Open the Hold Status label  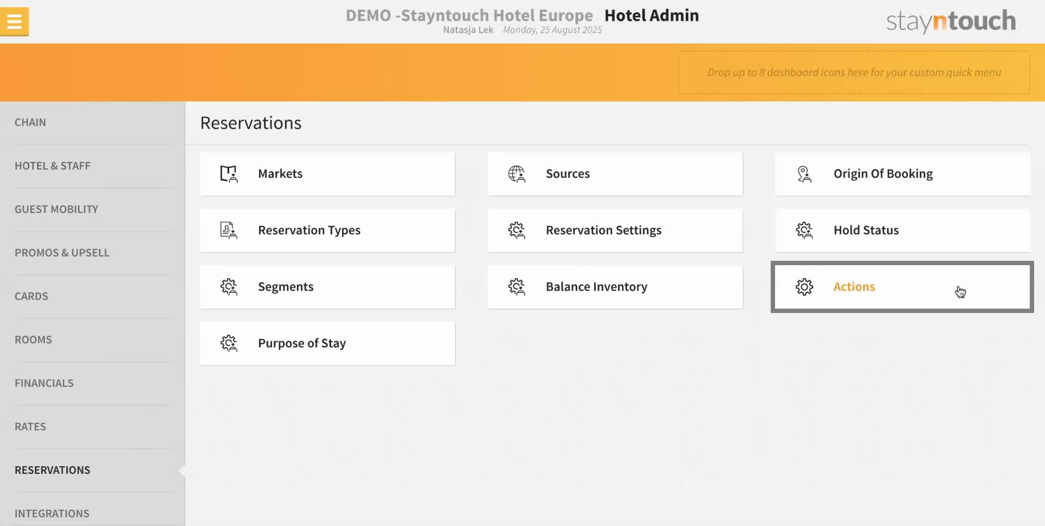coord(866,230)
